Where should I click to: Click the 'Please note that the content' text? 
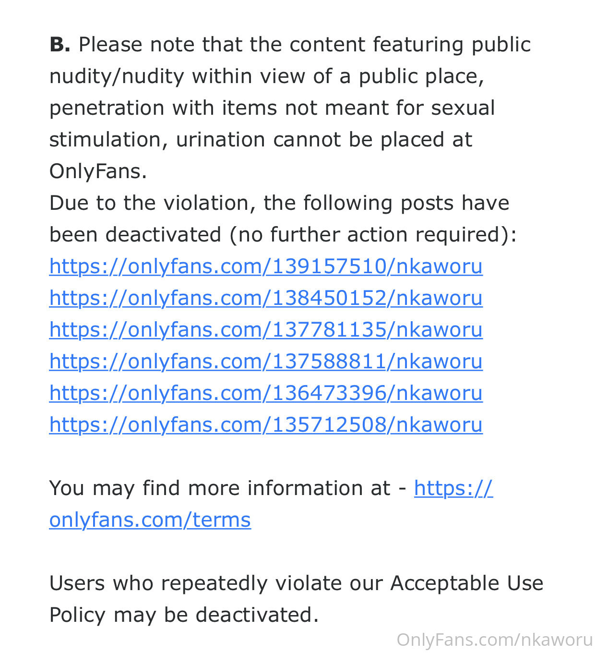coord(222,45)
